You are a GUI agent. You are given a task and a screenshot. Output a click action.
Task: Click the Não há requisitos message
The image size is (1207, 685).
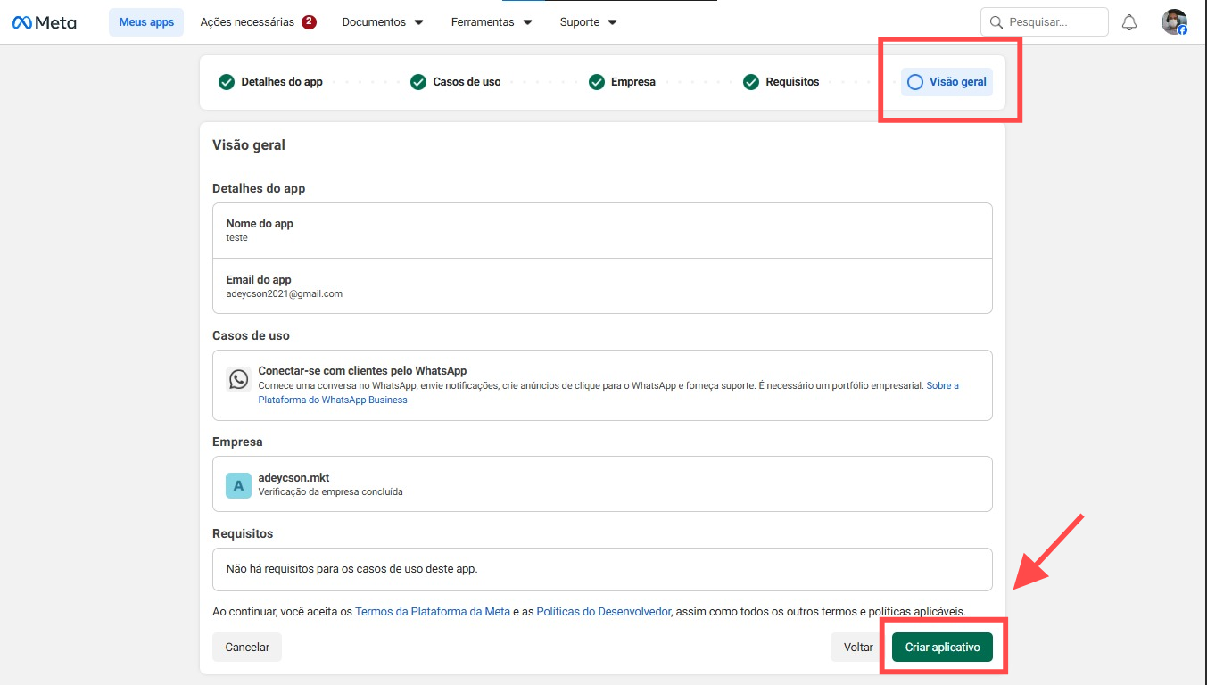352,568
